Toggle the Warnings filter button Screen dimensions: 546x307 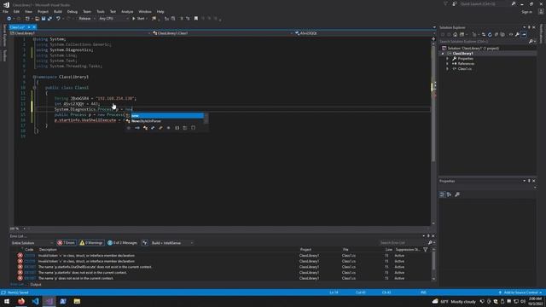[91, 242]
